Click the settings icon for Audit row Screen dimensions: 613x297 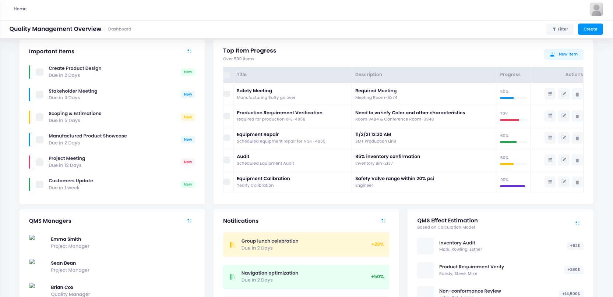pos(550,160)
